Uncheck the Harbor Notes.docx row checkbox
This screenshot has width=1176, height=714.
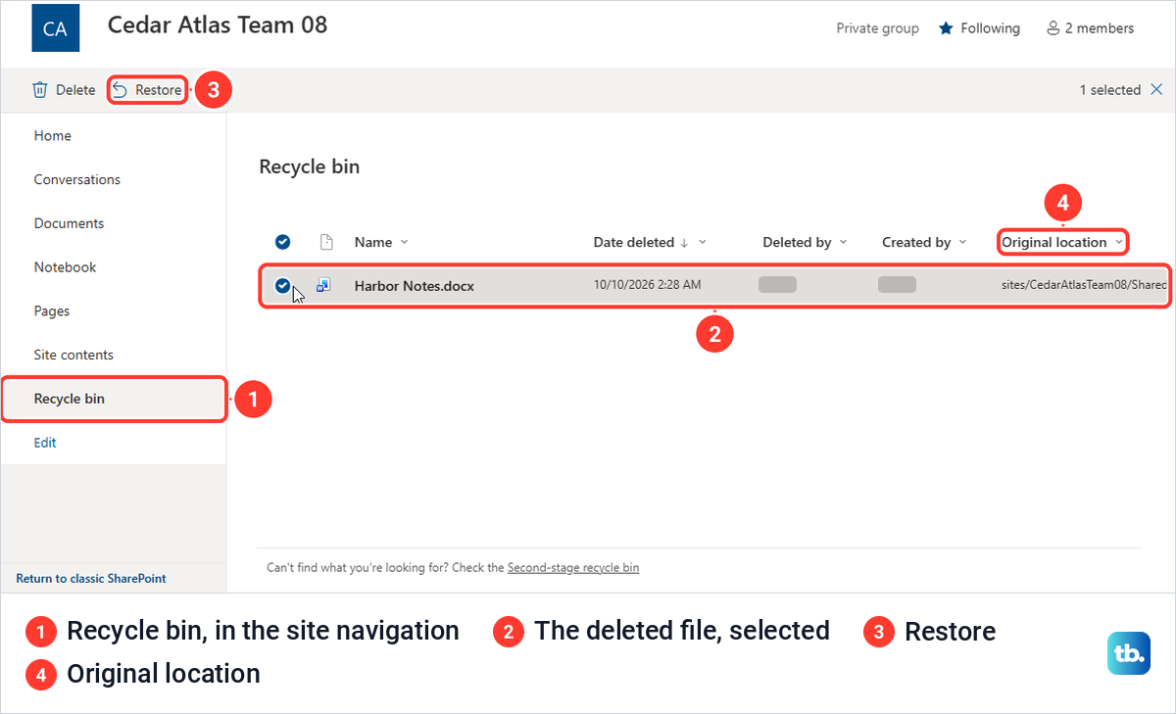[x=282, y=285]
